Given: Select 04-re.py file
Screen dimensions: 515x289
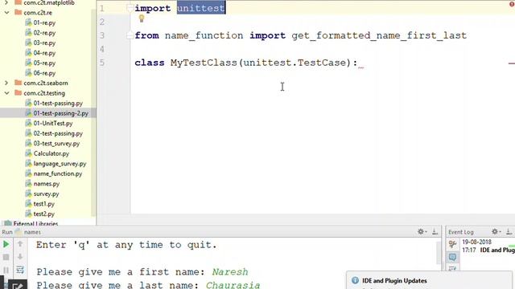Looking at the screenshot, I should click(44, 53).
